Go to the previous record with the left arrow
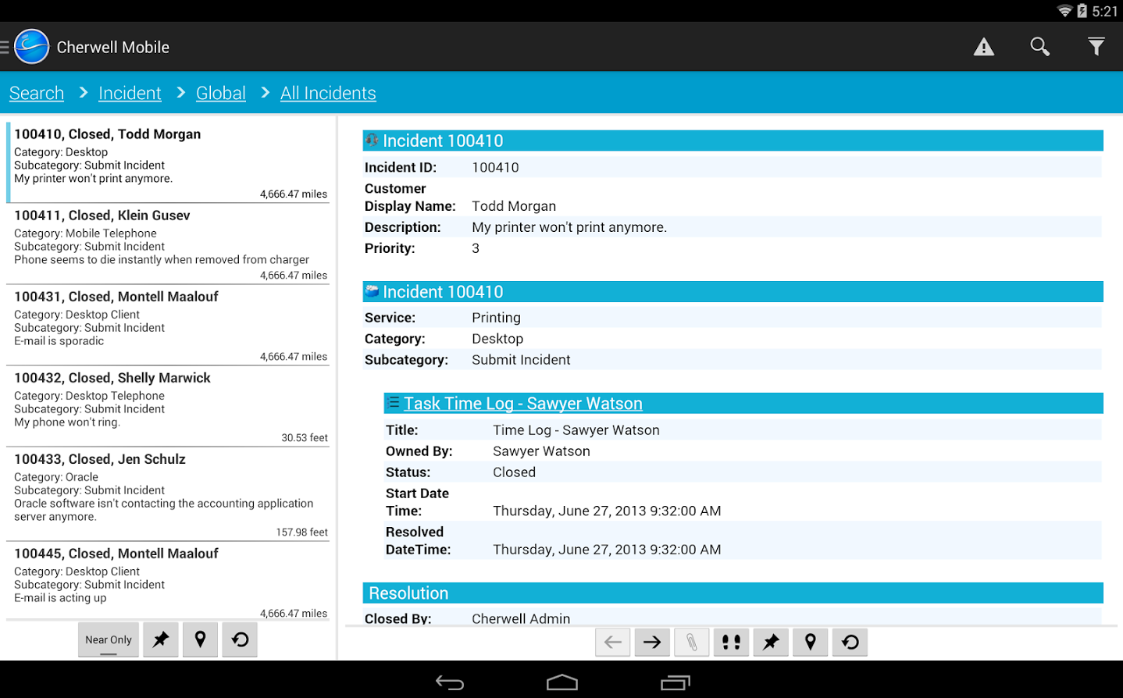1123x698 pixels. (x=613, y=642)
